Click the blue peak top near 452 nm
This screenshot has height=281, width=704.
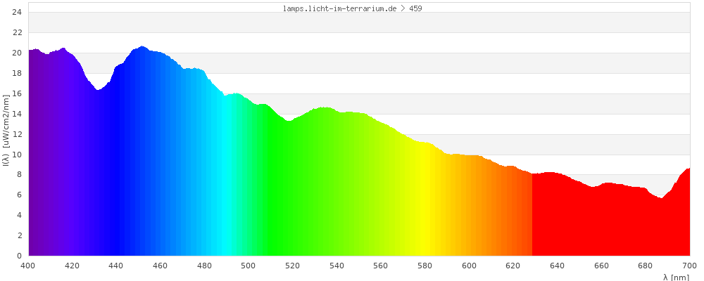[143, 48]
